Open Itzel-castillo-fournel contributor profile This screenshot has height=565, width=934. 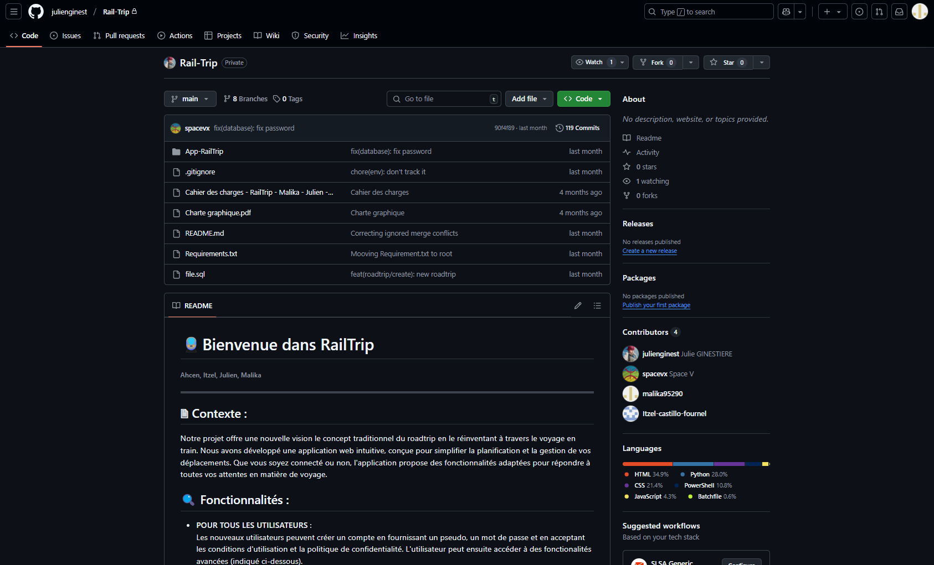(674, 413)
